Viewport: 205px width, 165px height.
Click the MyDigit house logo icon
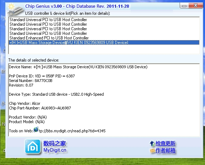coord(33,146)
